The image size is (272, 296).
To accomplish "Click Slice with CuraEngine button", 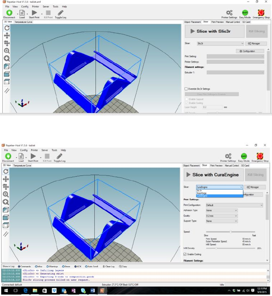I will [214, 175].
